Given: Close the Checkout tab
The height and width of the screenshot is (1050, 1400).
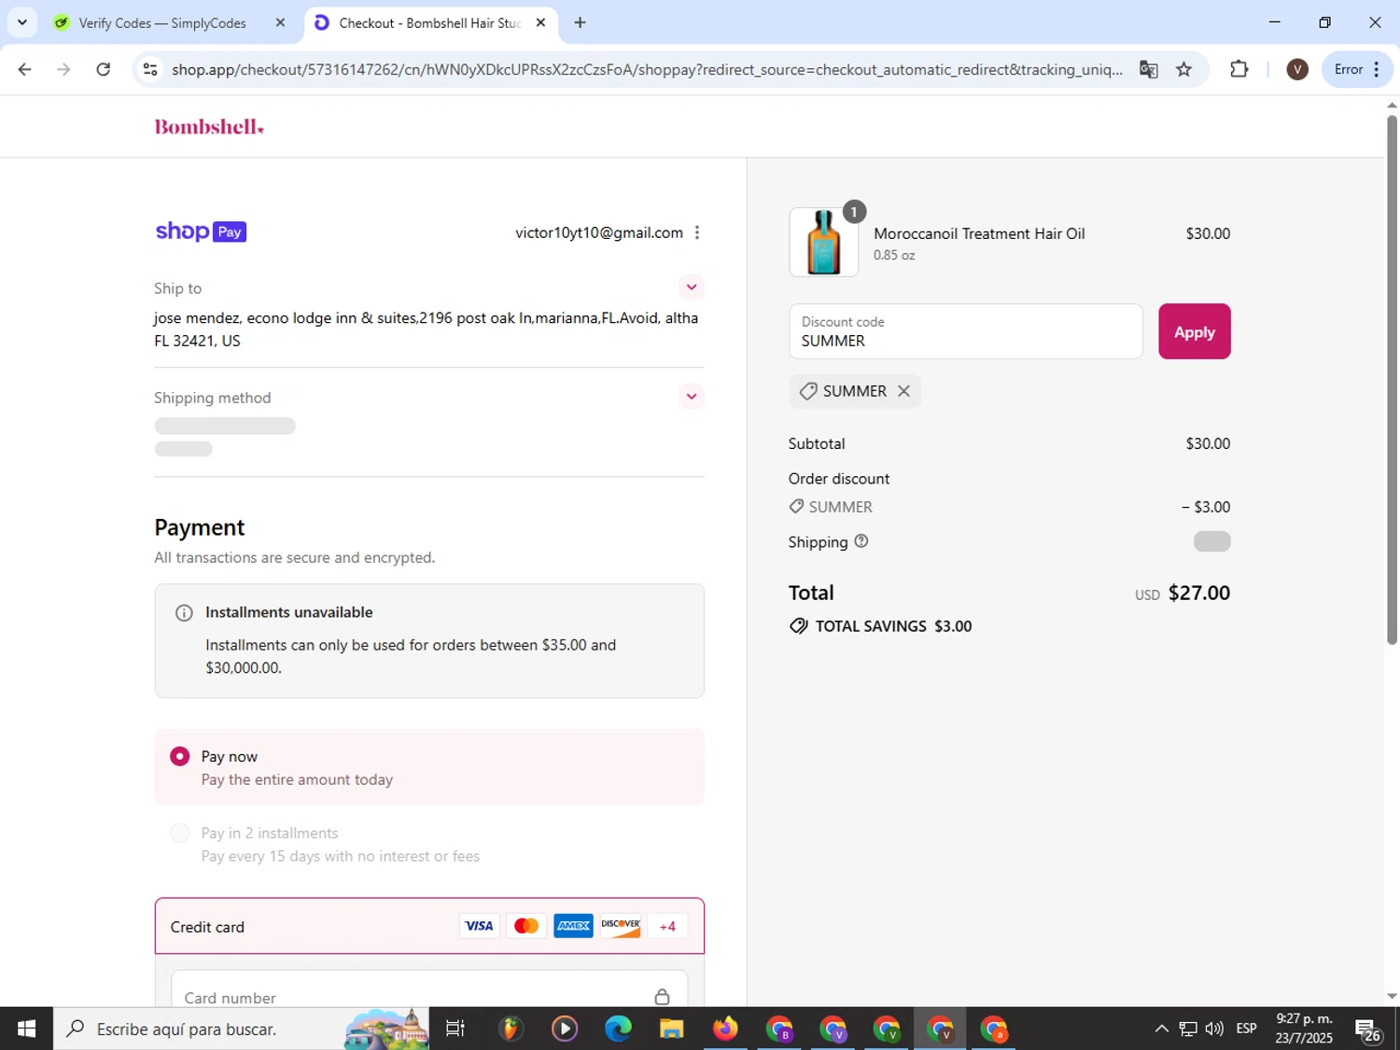Looking at the screenshot, I should pyautogui.click(x=540, y=22).
